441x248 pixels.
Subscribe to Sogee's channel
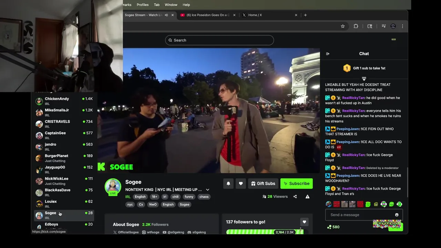pyautogui.click(x=297, y=184)
